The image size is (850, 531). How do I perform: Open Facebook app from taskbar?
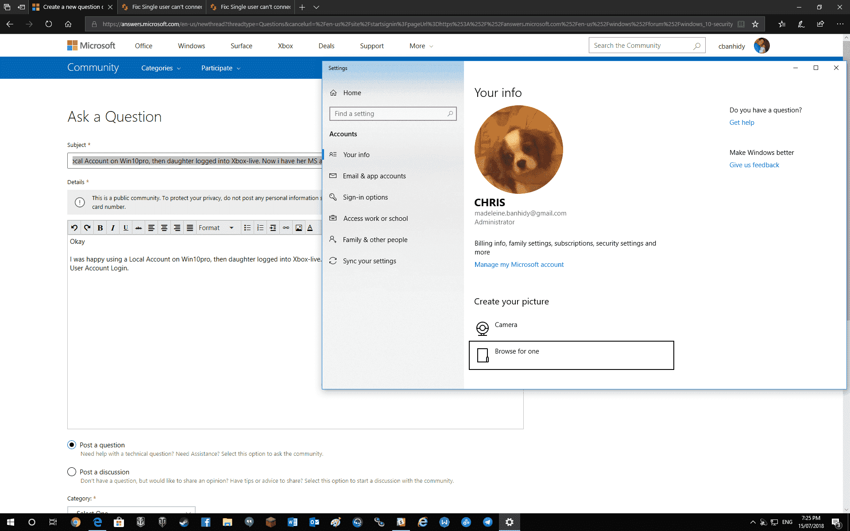205,522
